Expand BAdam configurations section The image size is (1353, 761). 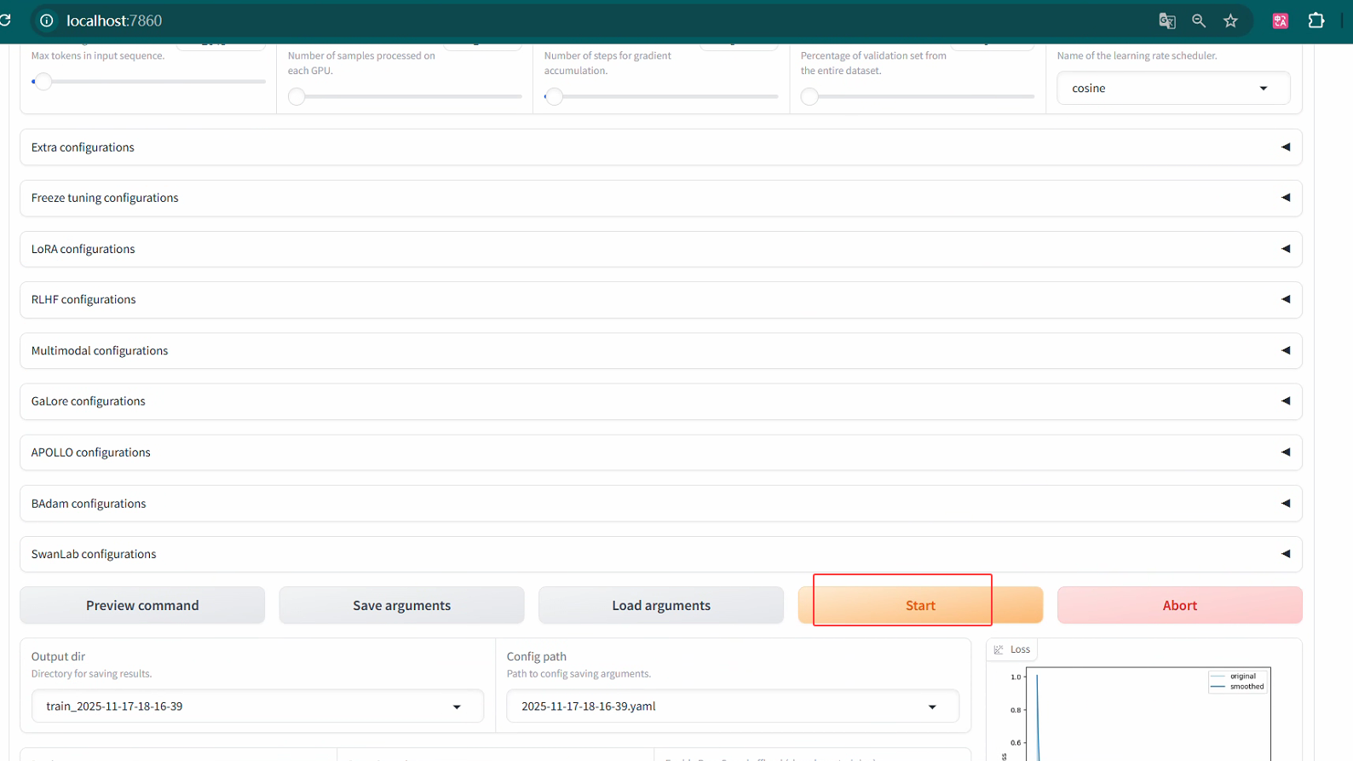(661, 504)
